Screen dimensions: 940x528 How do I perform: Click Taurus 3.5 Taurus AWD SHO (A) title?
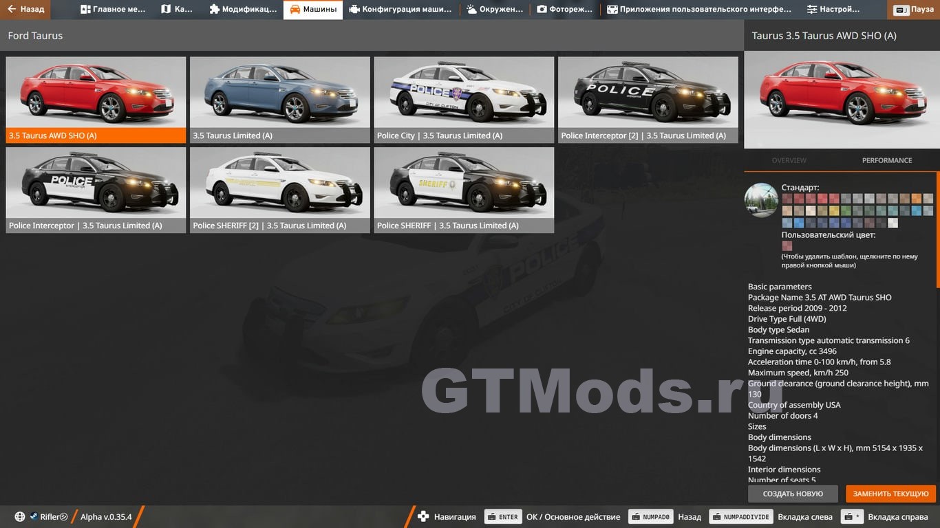824,36
